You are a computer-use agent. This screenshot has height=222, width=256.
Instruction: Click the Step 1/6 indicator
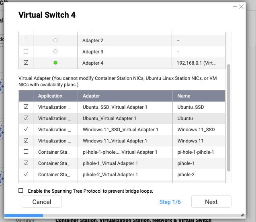170,202
